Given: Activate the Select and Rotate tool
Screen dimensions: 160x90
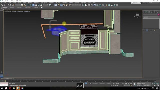Looking at the screenshot, I should coord(36,5).
